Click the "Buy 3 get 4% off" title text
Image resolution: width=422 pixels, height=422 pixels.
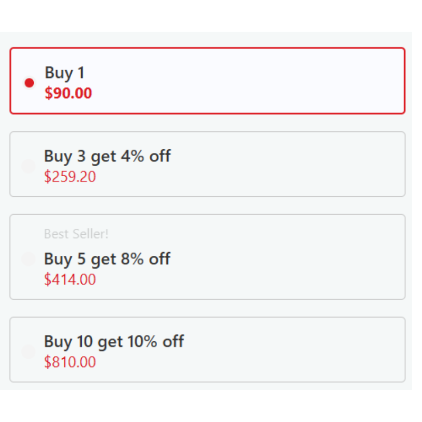(107, 156)
